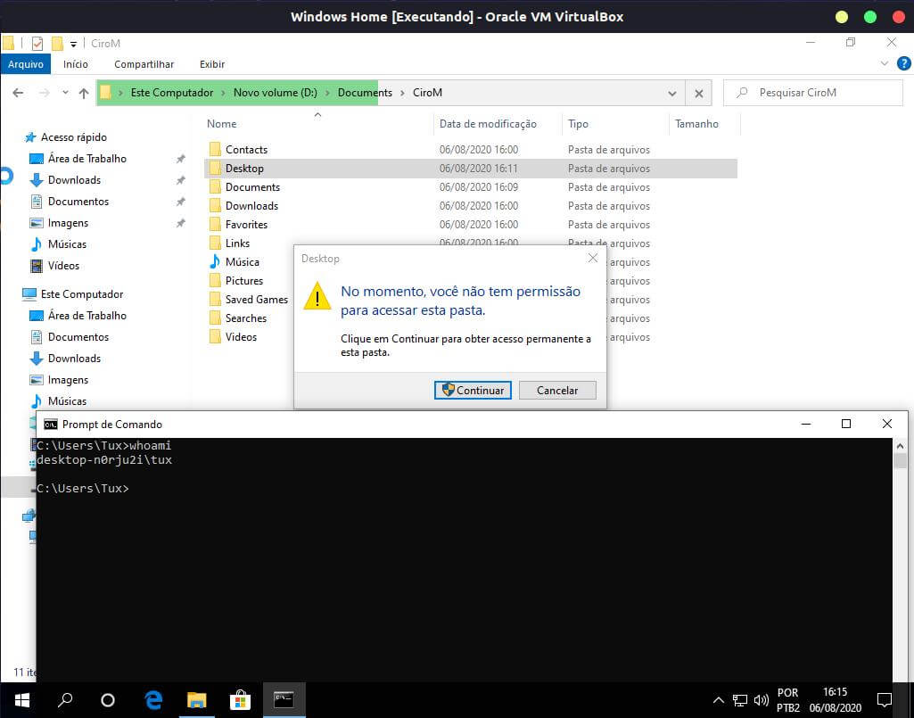Viewport: 914px width, 718px height.
Task: Click Novo volume (D:) breadcrumb
Action: pos(276,93)
